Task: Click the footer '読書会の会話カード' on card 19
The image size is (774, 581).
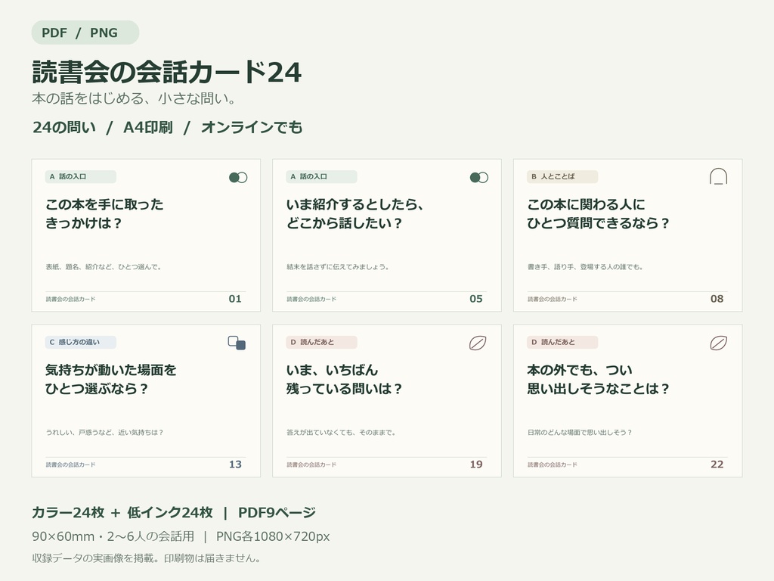Action: pos(311,464)
